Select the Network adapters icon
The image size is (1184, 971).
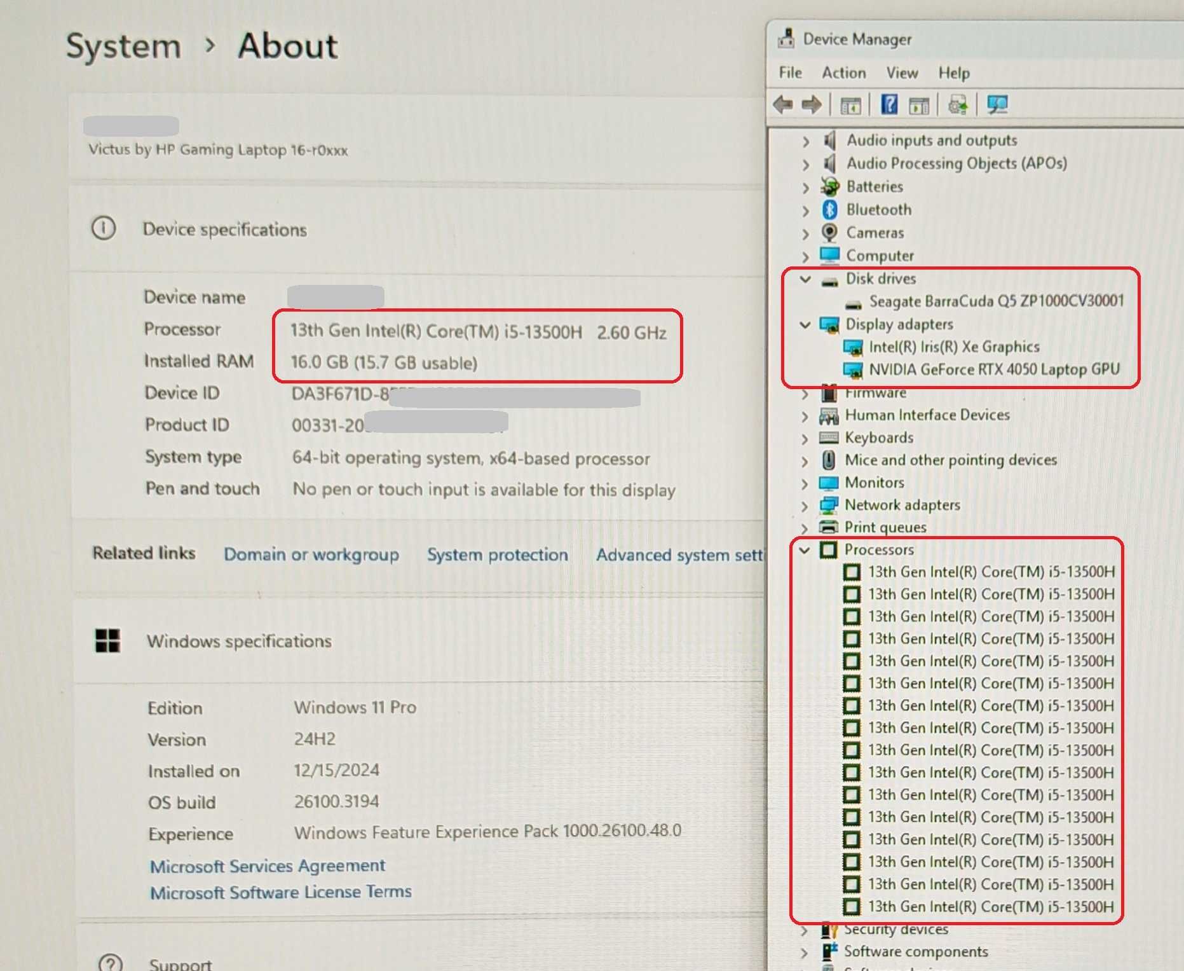pyautogui.click(x=829, y=505)
